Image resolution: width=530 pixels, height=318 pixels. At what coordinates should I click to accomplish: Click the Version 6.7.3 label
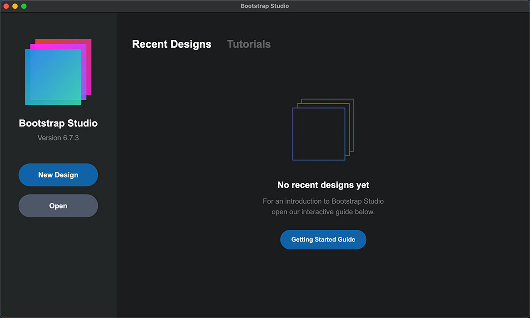[x=58, y=138]
